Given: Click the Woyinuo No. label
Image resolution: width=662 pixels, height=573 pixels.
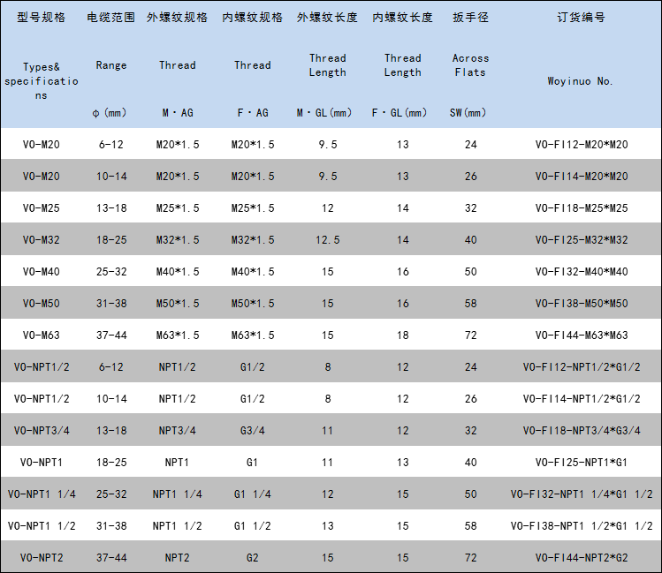Looking at the screenshot, I should (x=581, y=81).
